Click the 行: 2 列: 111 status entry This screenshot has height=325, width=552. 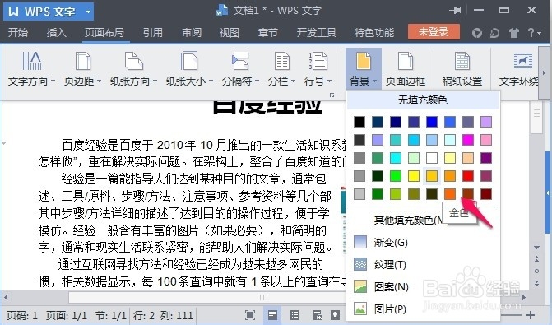click(163, 315)
